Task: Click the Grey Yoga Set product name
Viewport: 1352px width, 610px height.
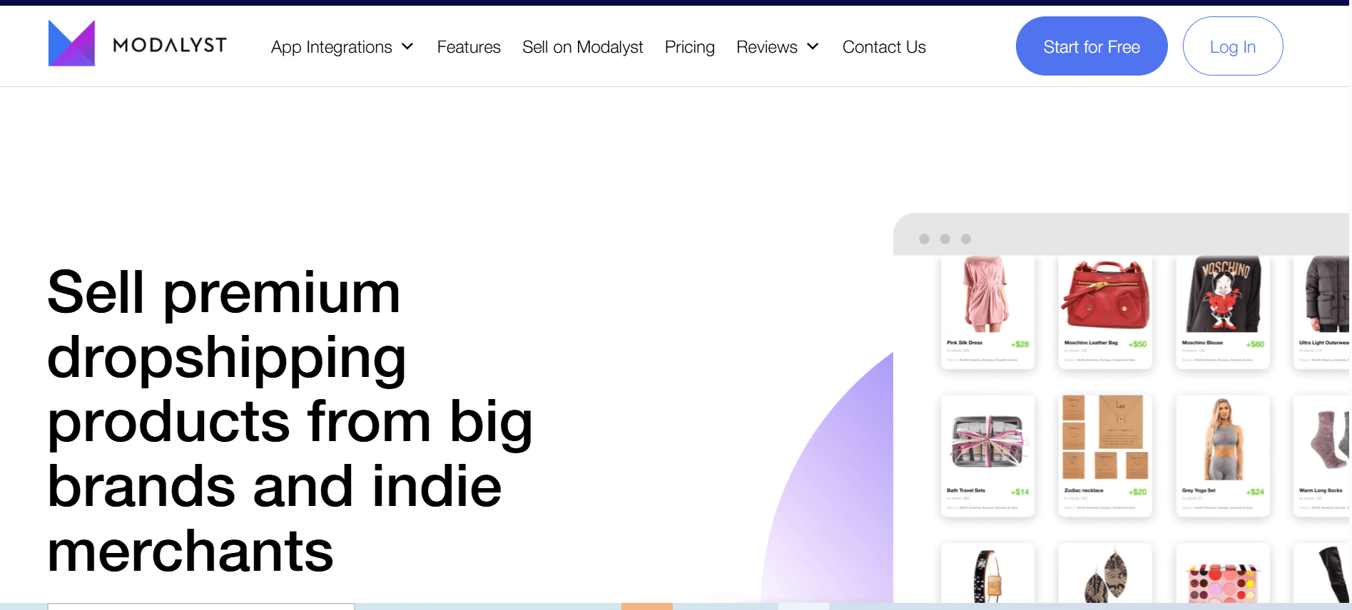Action: pyautogui.click(x=1199, y=490)
